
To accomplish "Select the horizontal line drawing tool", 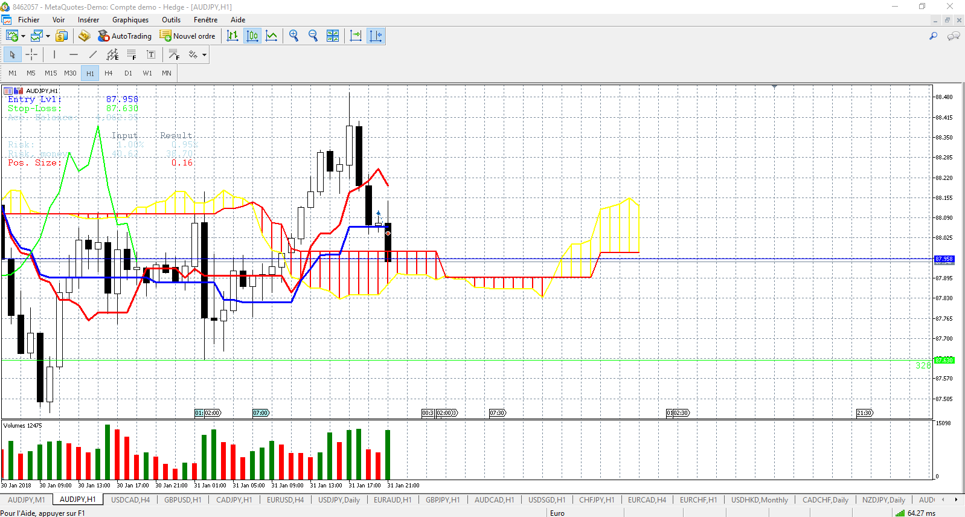I will pos(74,55).
